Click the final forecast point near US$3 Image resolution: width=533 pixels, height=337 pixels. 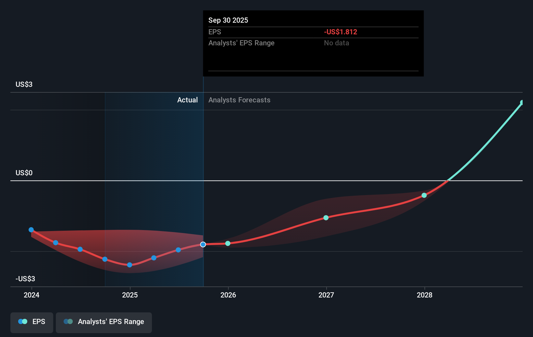tap(522, 102)
